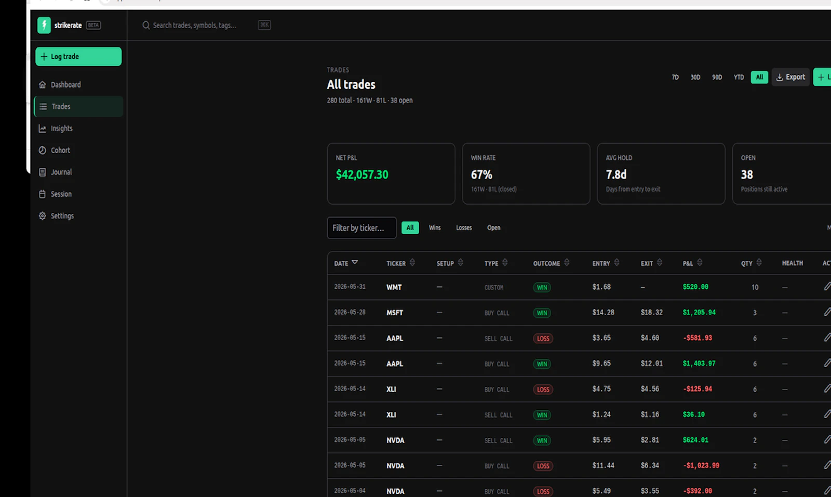Click the Filter by ticker input
Screen dimensions: 831x497
click(361, 228)
